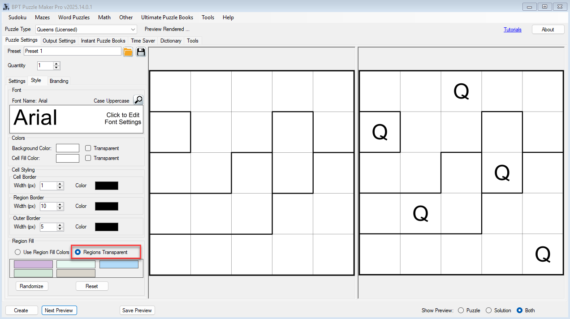The width and height of the screenshot is (570, 319).
Task: Click the app icon in title bar
Action: (x=6, y=6)
